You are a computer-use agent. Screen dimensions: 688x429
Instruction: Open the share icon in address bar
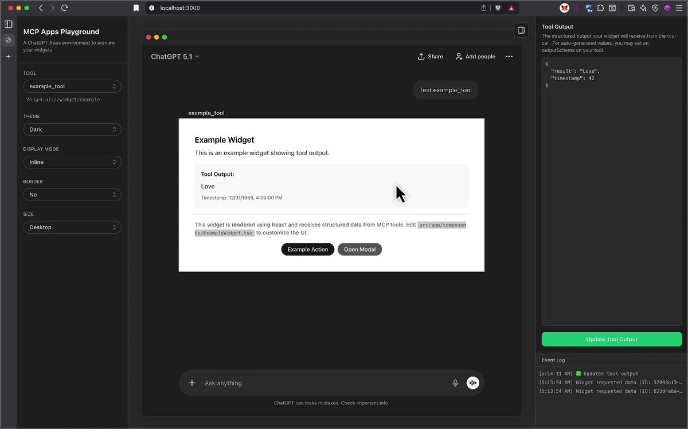pos(484,8)
